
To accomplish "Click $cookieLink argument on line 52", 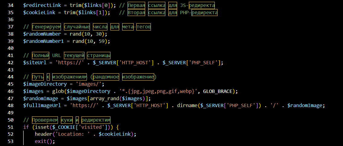I will point(115,134).
